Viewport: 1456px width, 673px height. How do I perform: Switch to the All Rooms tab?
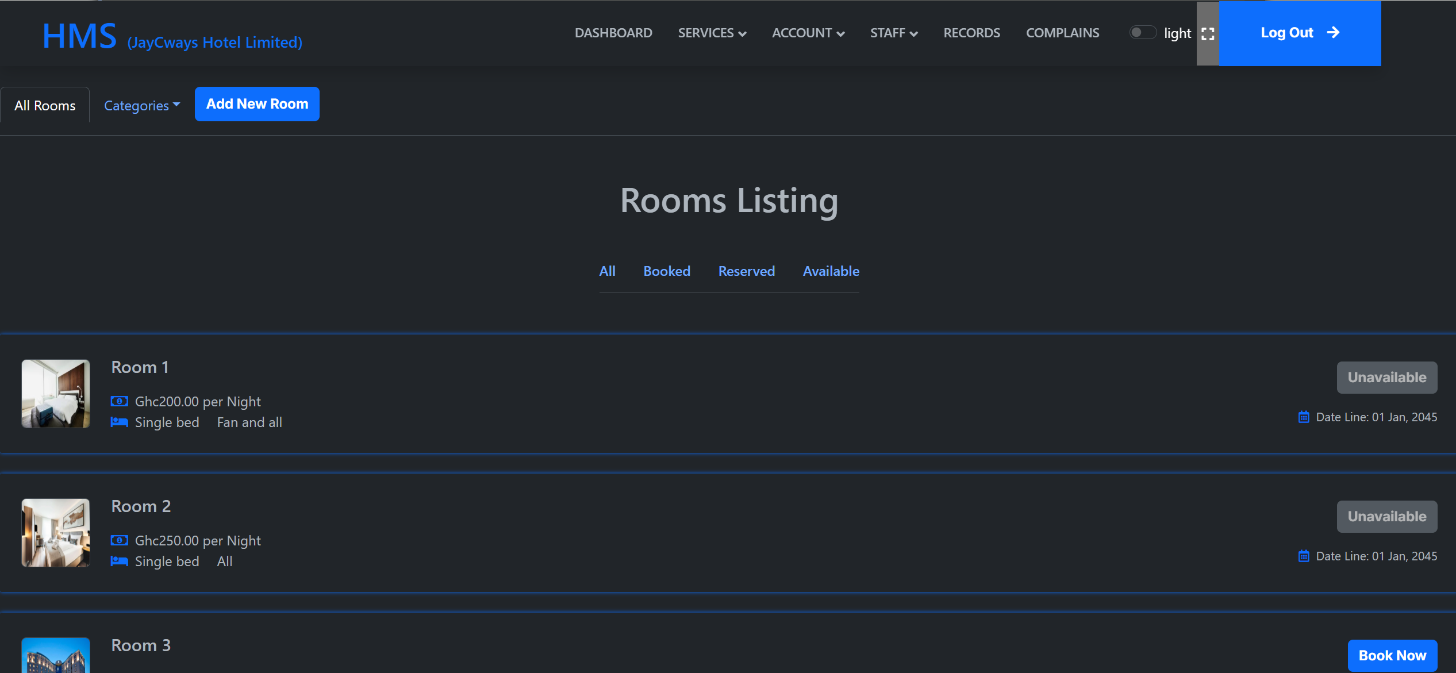(44, 105)
